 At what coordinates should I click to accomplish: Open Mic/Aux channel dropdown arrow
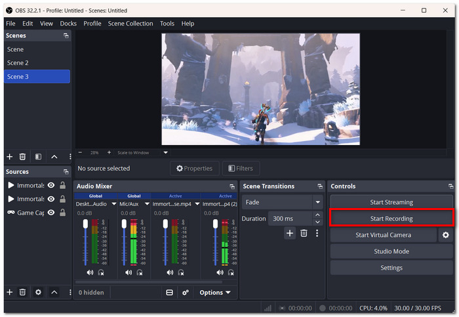pos(147,204)
